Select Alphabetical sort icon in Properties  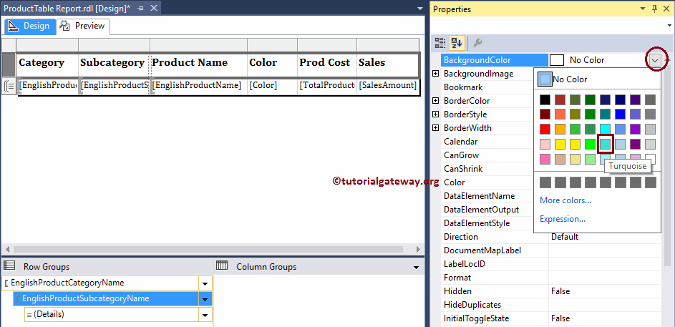click(x=456, y=43)
